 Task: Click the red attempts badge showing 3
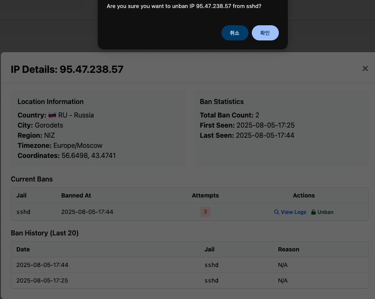click(x=205, y=212)
